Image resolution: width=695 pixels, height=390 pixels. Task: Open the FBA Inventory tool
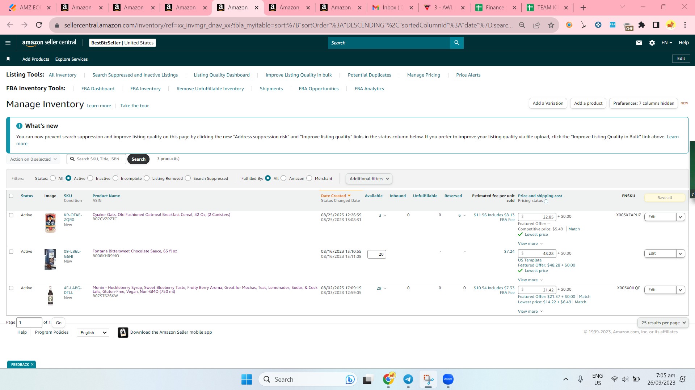pos(145,89)
